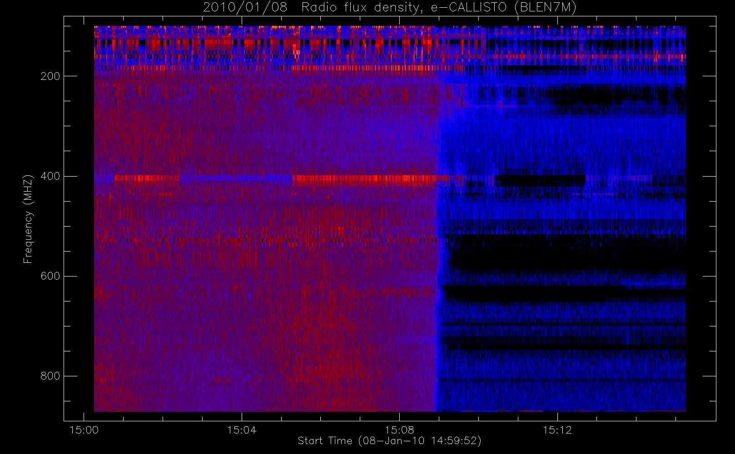Click the 'Frequency (MHZ)' y-axis label
This screenshot has width=735, height=454.
click(x=28, y=219)
